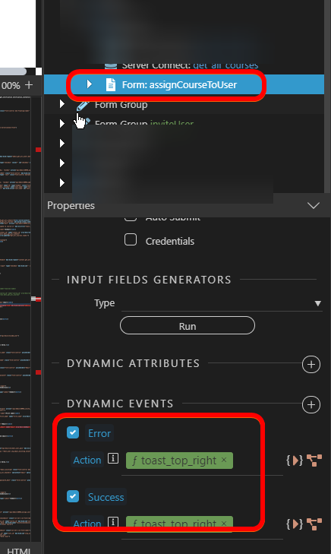Screen dimensions: 331x554
Task: Click the Run button
Action: (188, 325)
